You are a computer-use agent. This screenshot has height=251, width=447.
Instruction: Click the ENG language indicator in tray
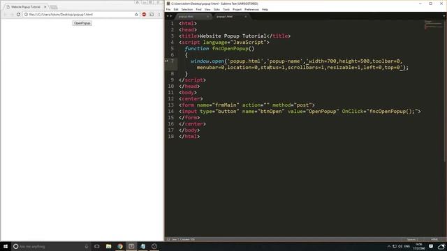pyautogui.click(x=406, y=246)
